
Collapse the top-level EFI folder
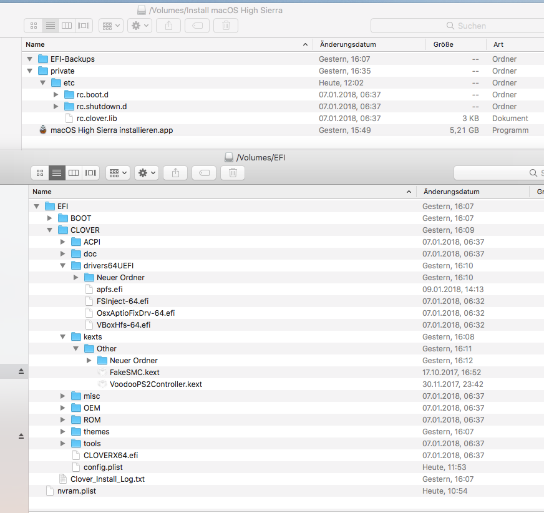pyautogui.click(x=37, y=206)
